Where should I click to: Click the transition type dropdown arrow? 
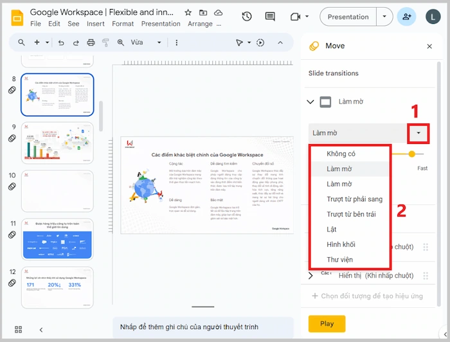pos(419,133)
